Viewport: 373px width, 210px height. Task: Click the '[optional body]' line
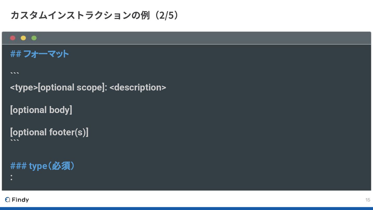(x=41, y=110)
